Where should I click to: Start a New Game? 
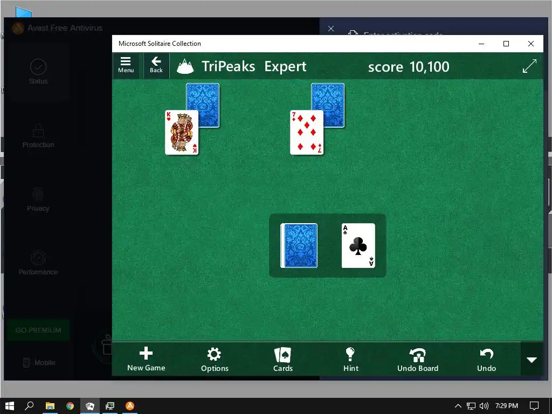pyautogui.click(x=146, y=359)
